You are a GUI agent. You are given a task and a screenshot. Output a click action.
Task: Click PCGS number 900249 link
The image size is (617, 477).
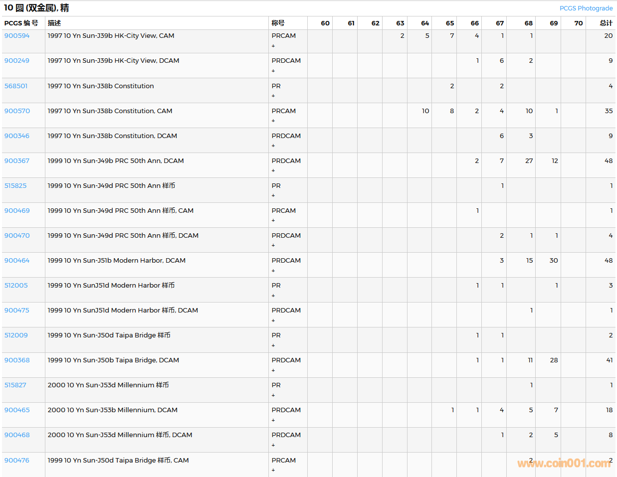click(17, 61)
